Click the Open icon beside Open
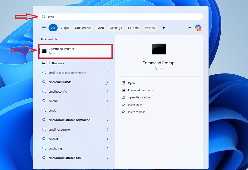The height and width of the screenshot is (170, 248). click(123, 83)
